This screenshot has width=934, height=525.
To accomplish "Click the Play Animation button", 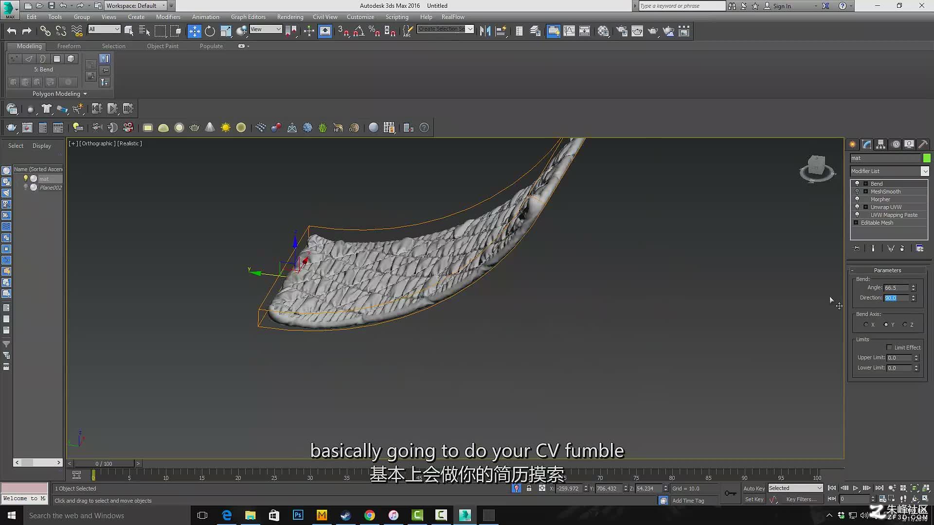I will (856, 488).
